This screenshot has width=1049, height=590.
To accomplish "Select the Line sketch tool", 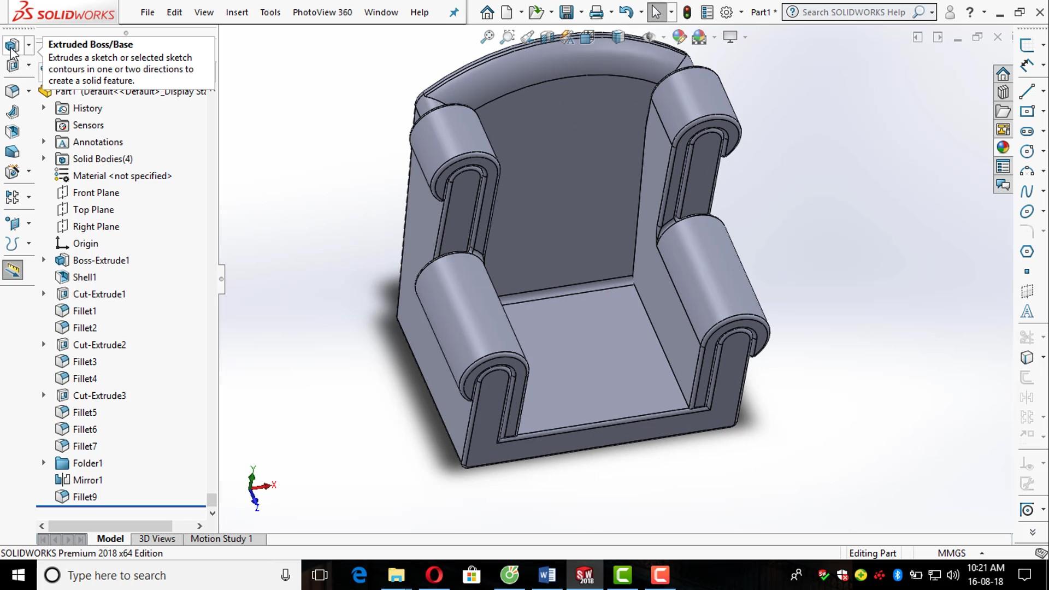I will click(1027, 91).
